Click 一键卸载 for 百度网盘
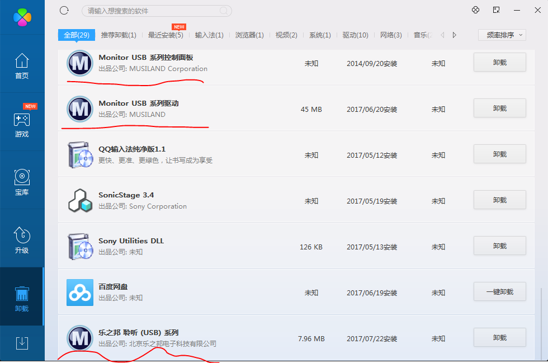The height and width of the screenshot is (363, 548). pos(500,291)
